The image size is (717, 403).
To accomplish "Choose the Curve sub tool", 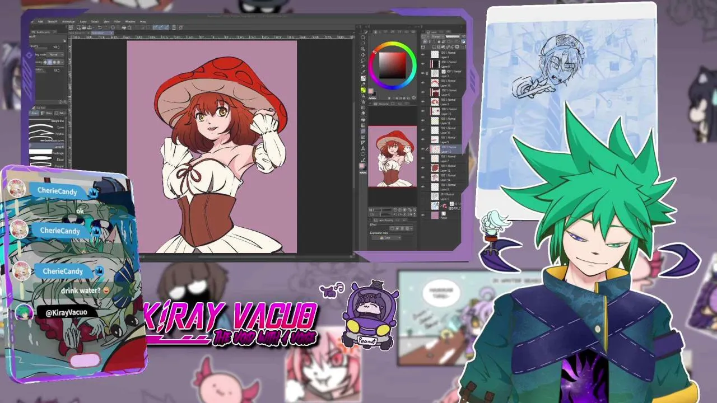I will (x=46, y=128).
